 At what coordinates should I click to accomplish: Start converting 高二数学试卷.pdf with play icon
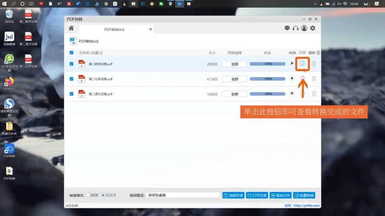292,63
